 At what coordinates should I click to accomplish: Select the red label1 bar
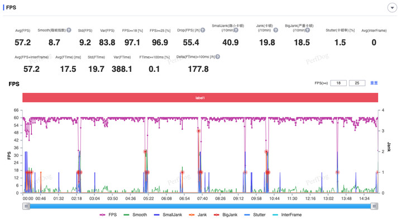[200, 97]
